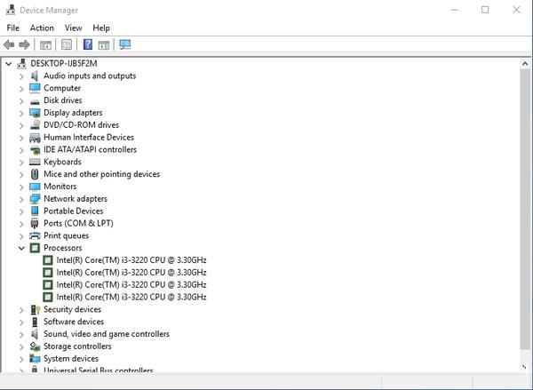This screenshot has height=390, width=533.
Task: Click the Print queues printer icon
Action: click(35, 235)
